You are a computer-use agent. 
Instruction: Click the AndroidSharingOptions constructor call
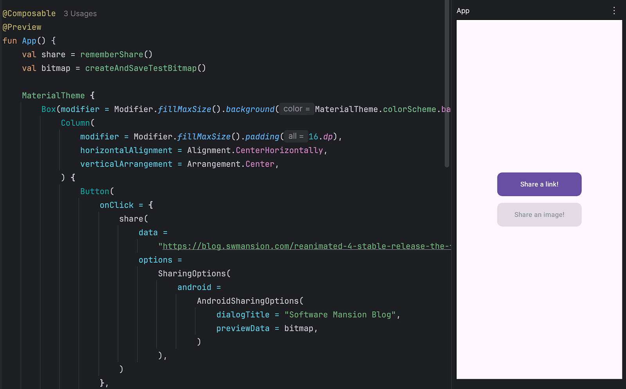tap(247, 301)
